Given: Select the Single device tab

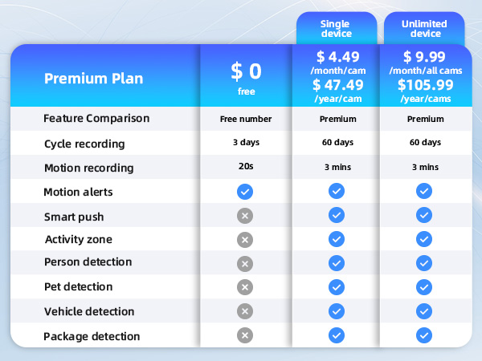Looking at the screenshot, I should point(337,29).
